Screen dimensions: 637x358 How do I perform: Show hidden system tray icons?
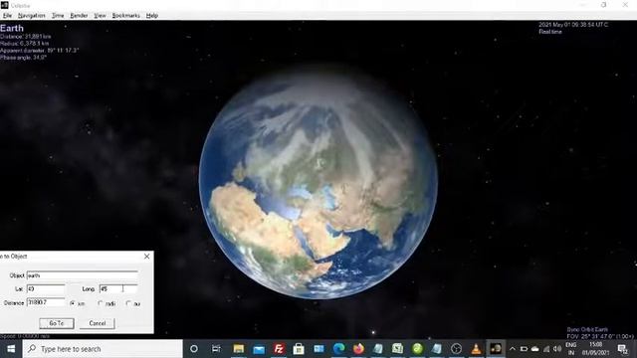click(513, 349)
